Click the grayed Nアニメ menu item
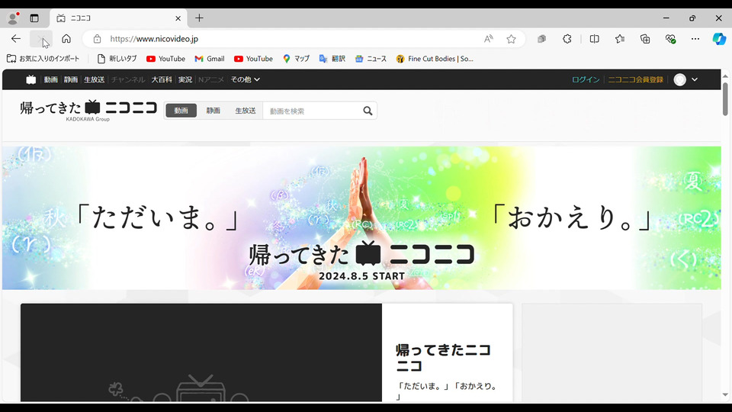This screenshot has width=732, height=412. (211, 79)
